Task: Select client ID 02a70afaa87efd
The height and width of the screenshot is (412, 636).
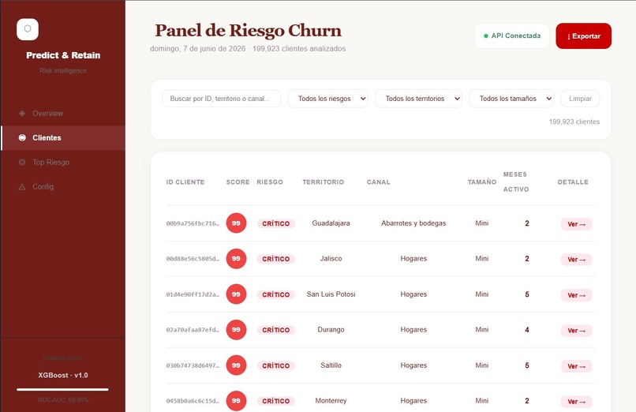Action: click(x=193, y=330)
